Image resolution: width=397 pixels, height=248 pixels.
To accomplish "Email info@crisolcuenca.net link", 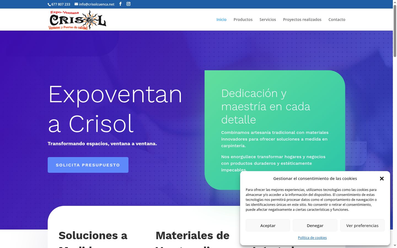I will pyautogui.click(x=95, y=4).
